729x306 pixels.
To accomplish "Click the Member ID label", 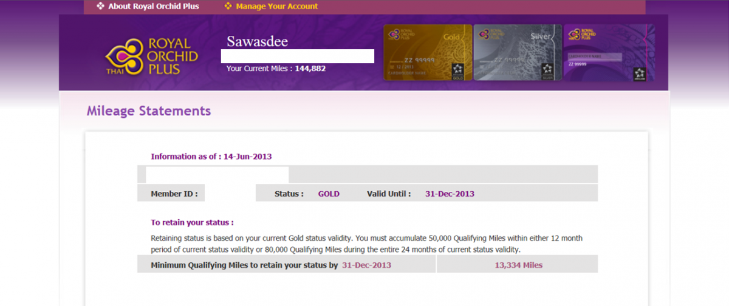I will [x=174, y=194].
